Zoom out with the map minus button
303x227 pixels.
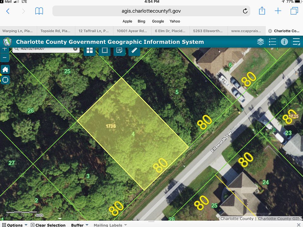[5, 57]
